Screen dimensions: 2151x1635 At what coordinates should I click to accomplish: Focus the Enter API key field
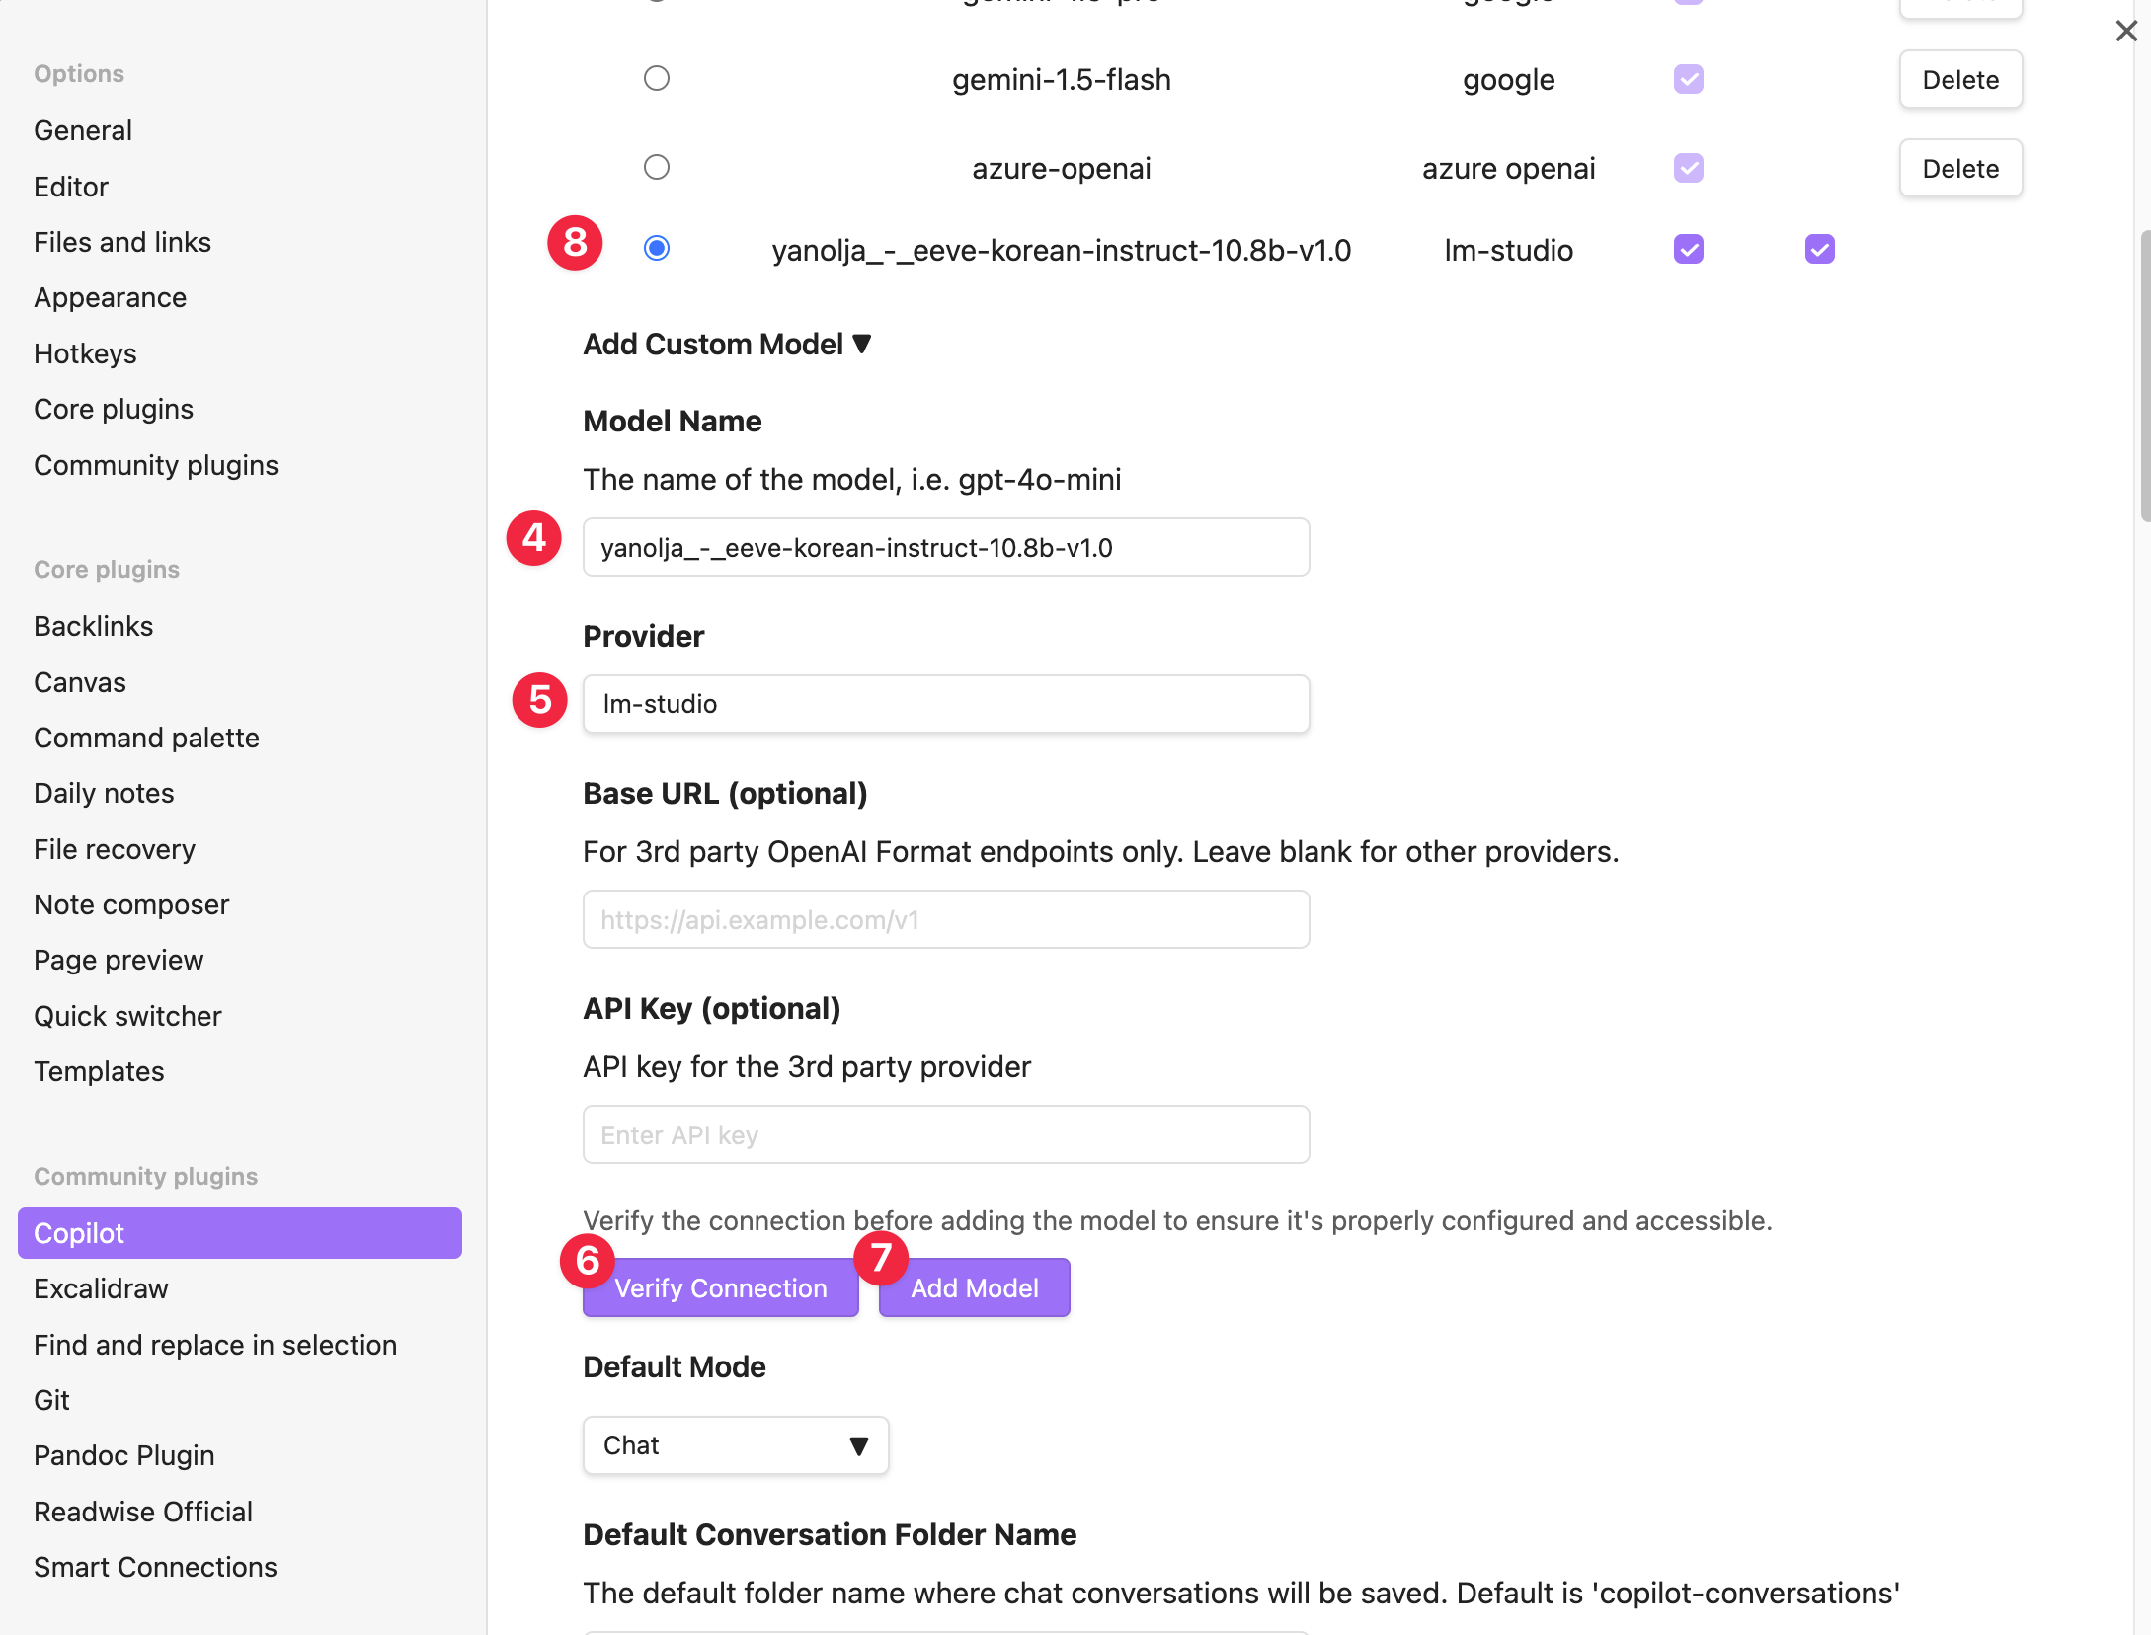pyautogui.click(x=945, y=1135)
